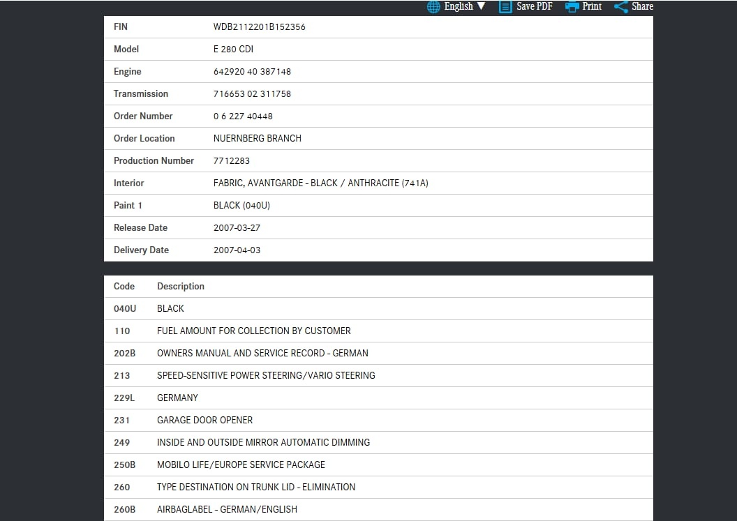The image size is (737, 521).
Task: Select OWNERS MANUAL AND SERVICE RECORD row
Action: tap(262, 354)
